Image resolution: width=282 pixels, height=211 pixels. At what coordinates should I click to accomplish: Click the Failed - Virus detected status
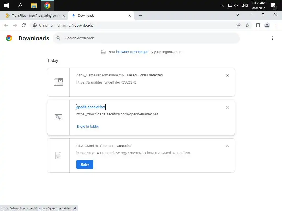click(x=145, y=75)
